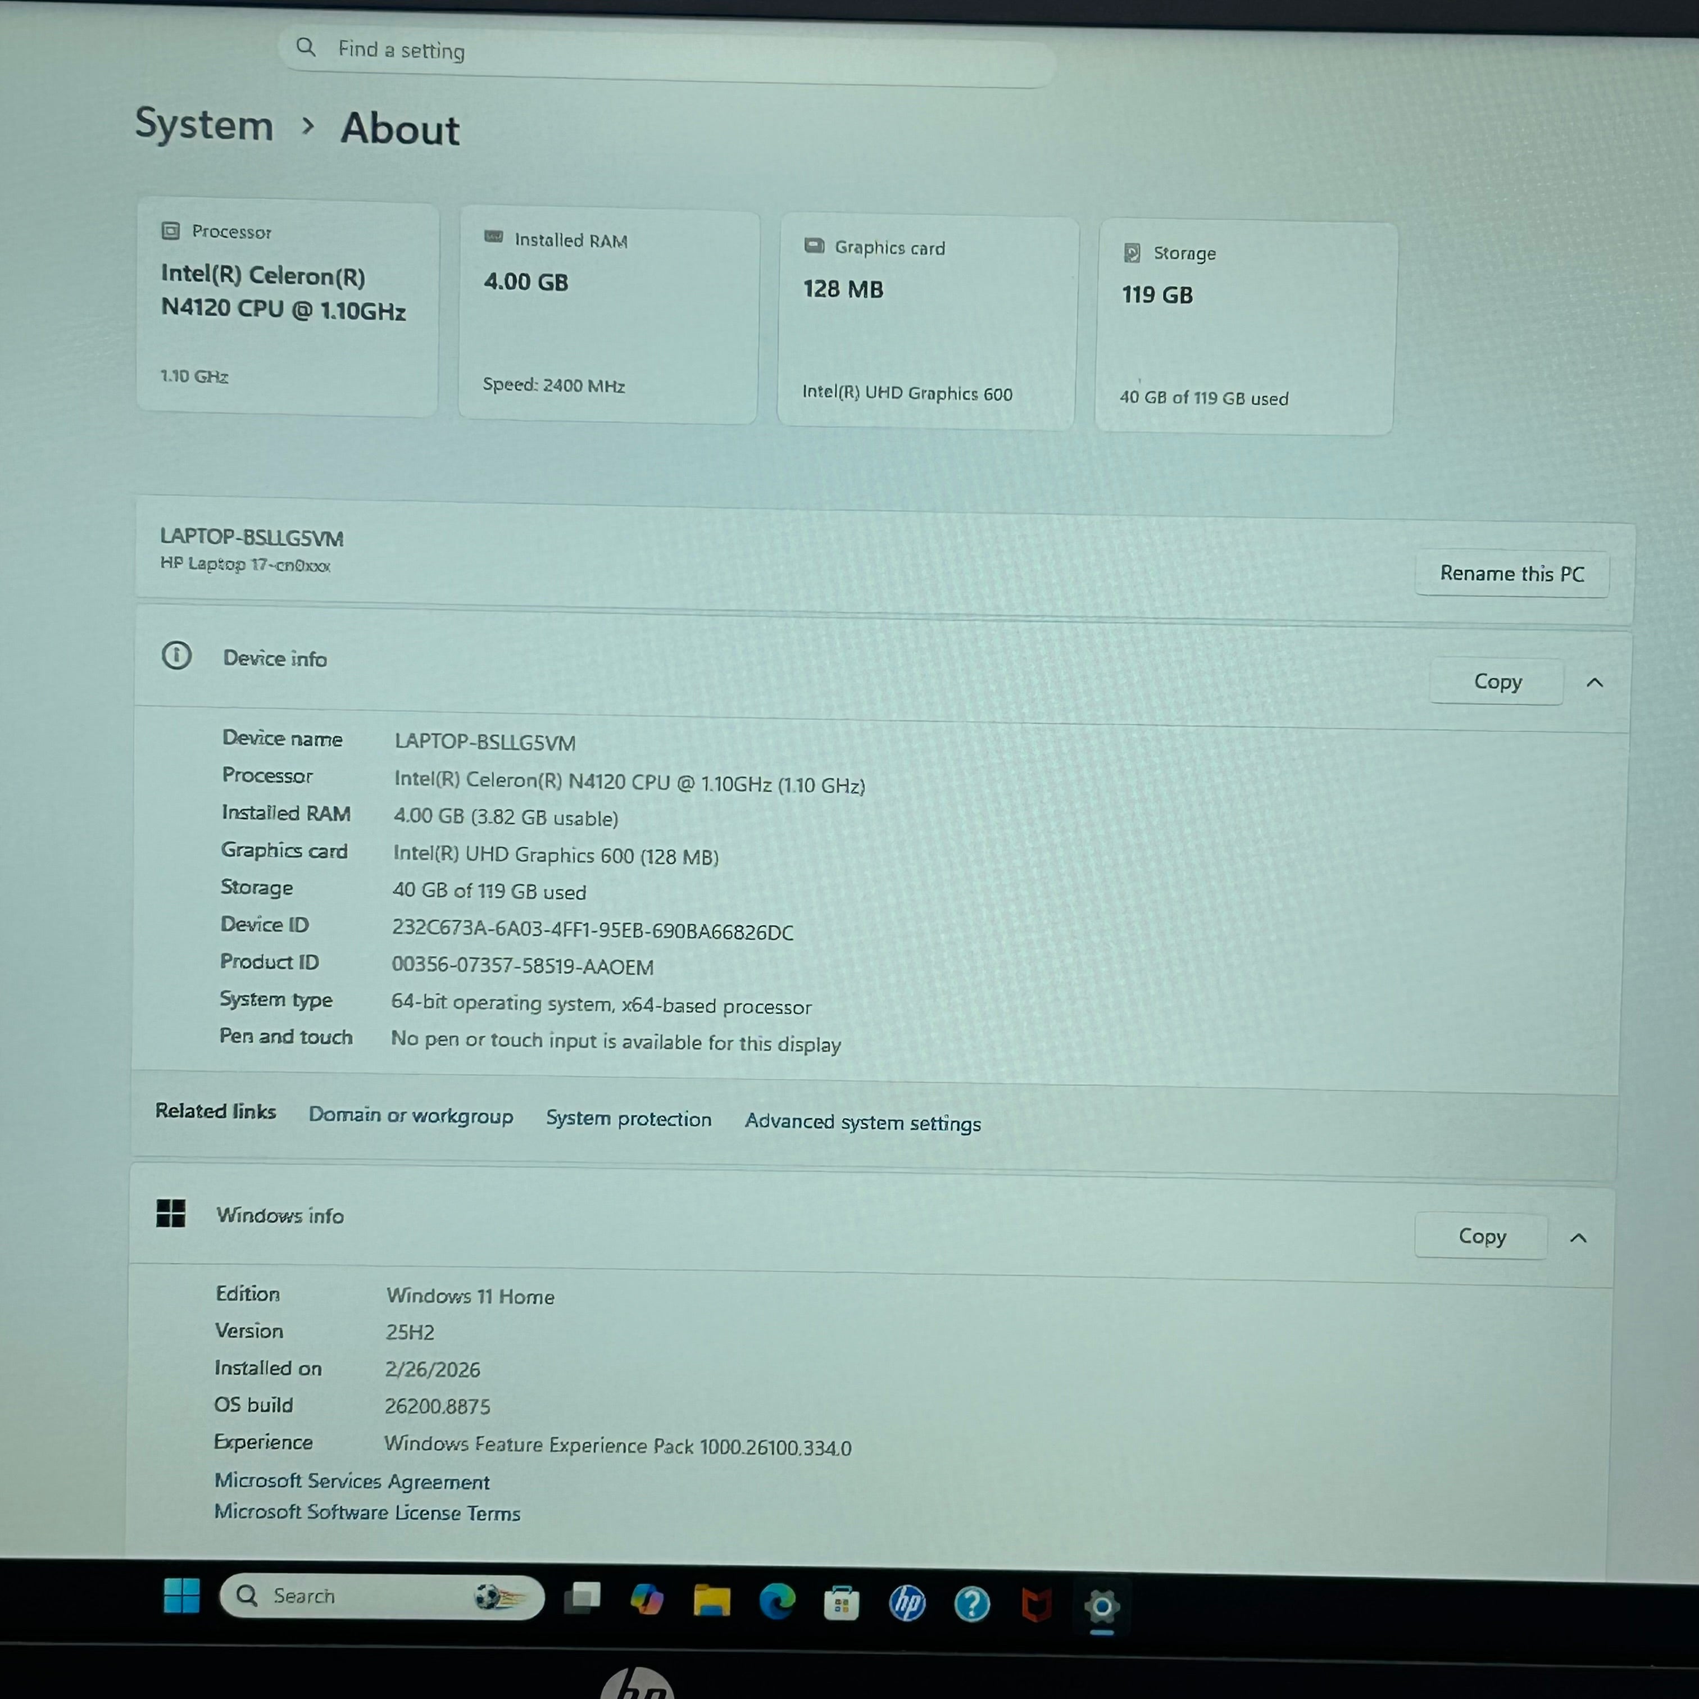Click the taskbar search magnifier icon

point(247,1595)
